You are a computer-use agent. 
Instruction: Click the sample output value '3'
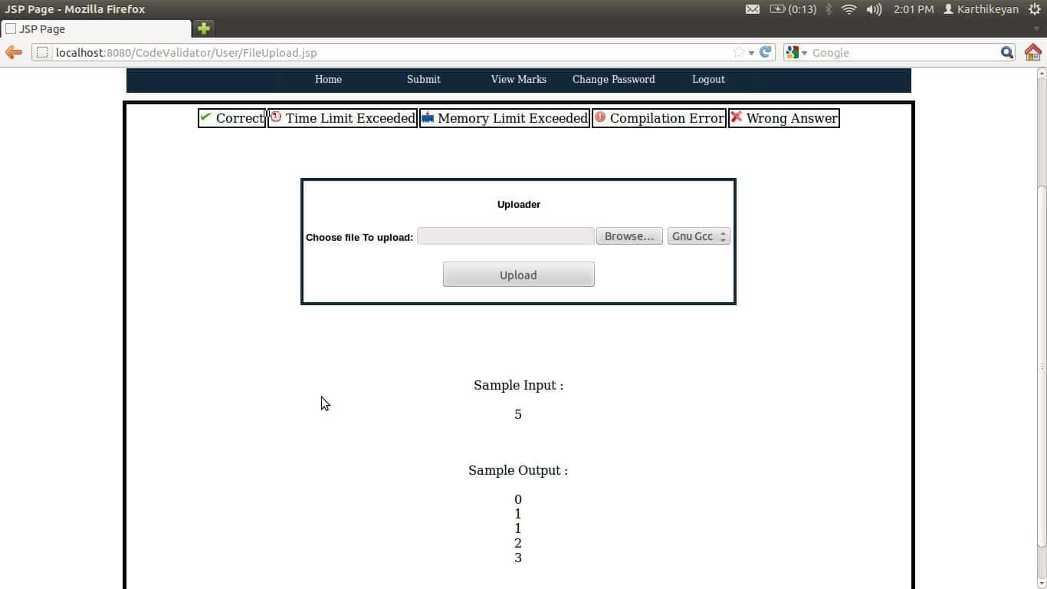point(518,558)
